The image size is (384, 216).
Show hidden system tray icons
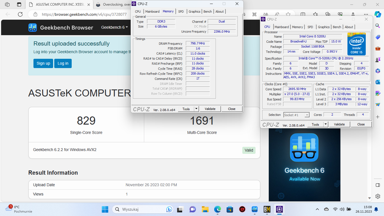[317, 209]
